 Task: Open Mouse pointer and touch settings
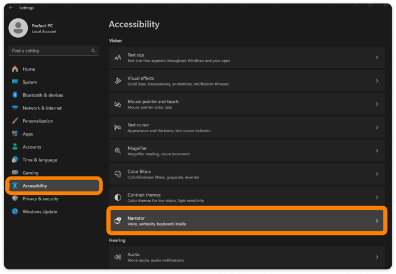point(246,104)
